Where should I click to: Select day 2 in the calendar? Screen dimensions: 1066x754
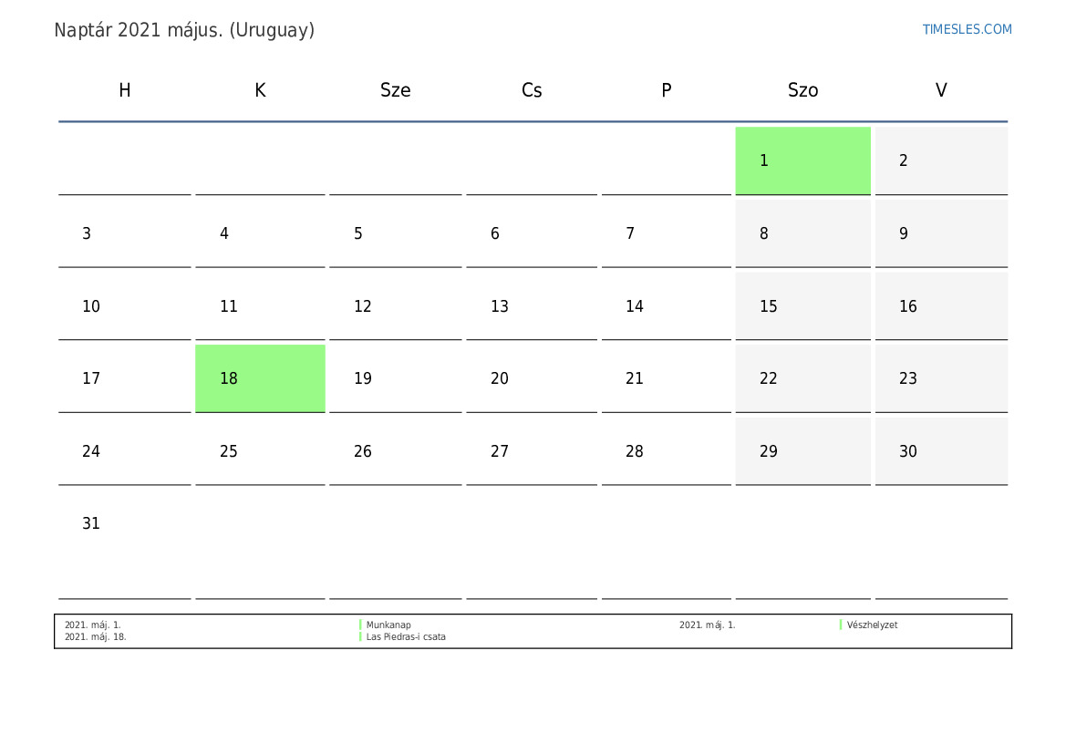point(941,160)
